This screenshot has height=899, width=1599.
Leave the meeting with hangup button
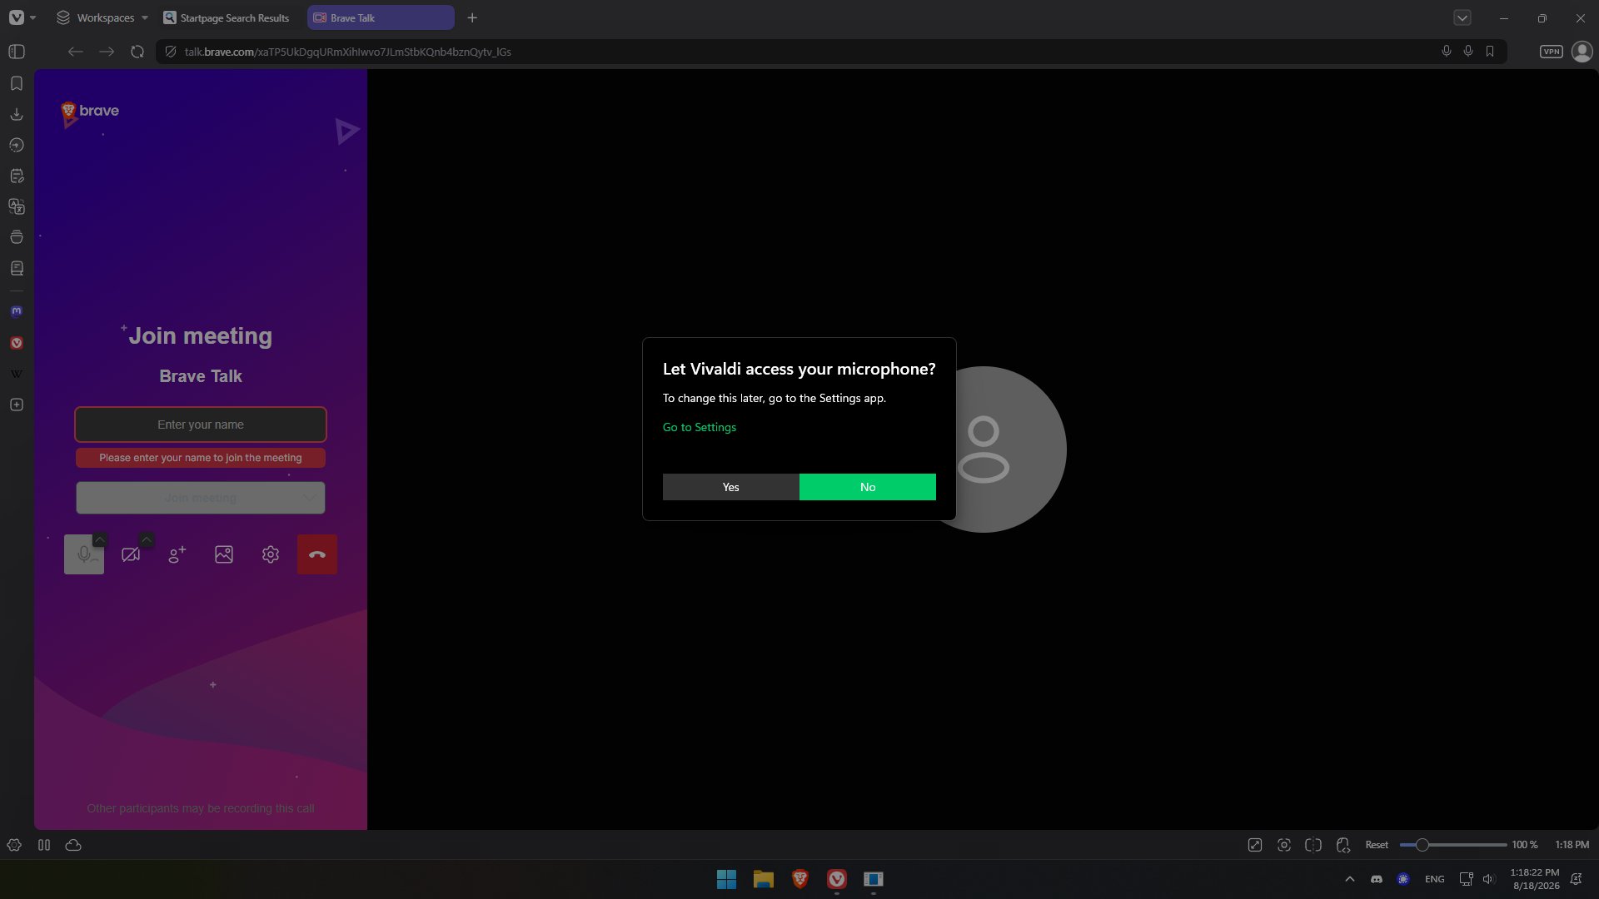pyautogui.click(x=317, y=554)
